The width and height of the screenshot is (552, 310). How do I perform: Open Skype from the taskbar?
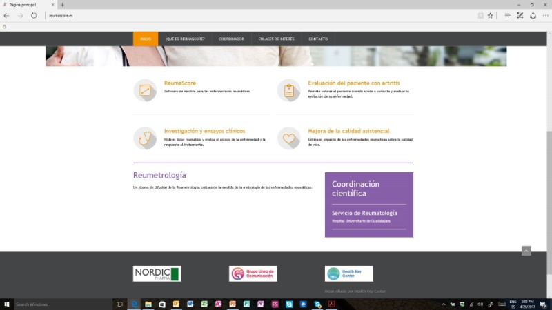289,304
